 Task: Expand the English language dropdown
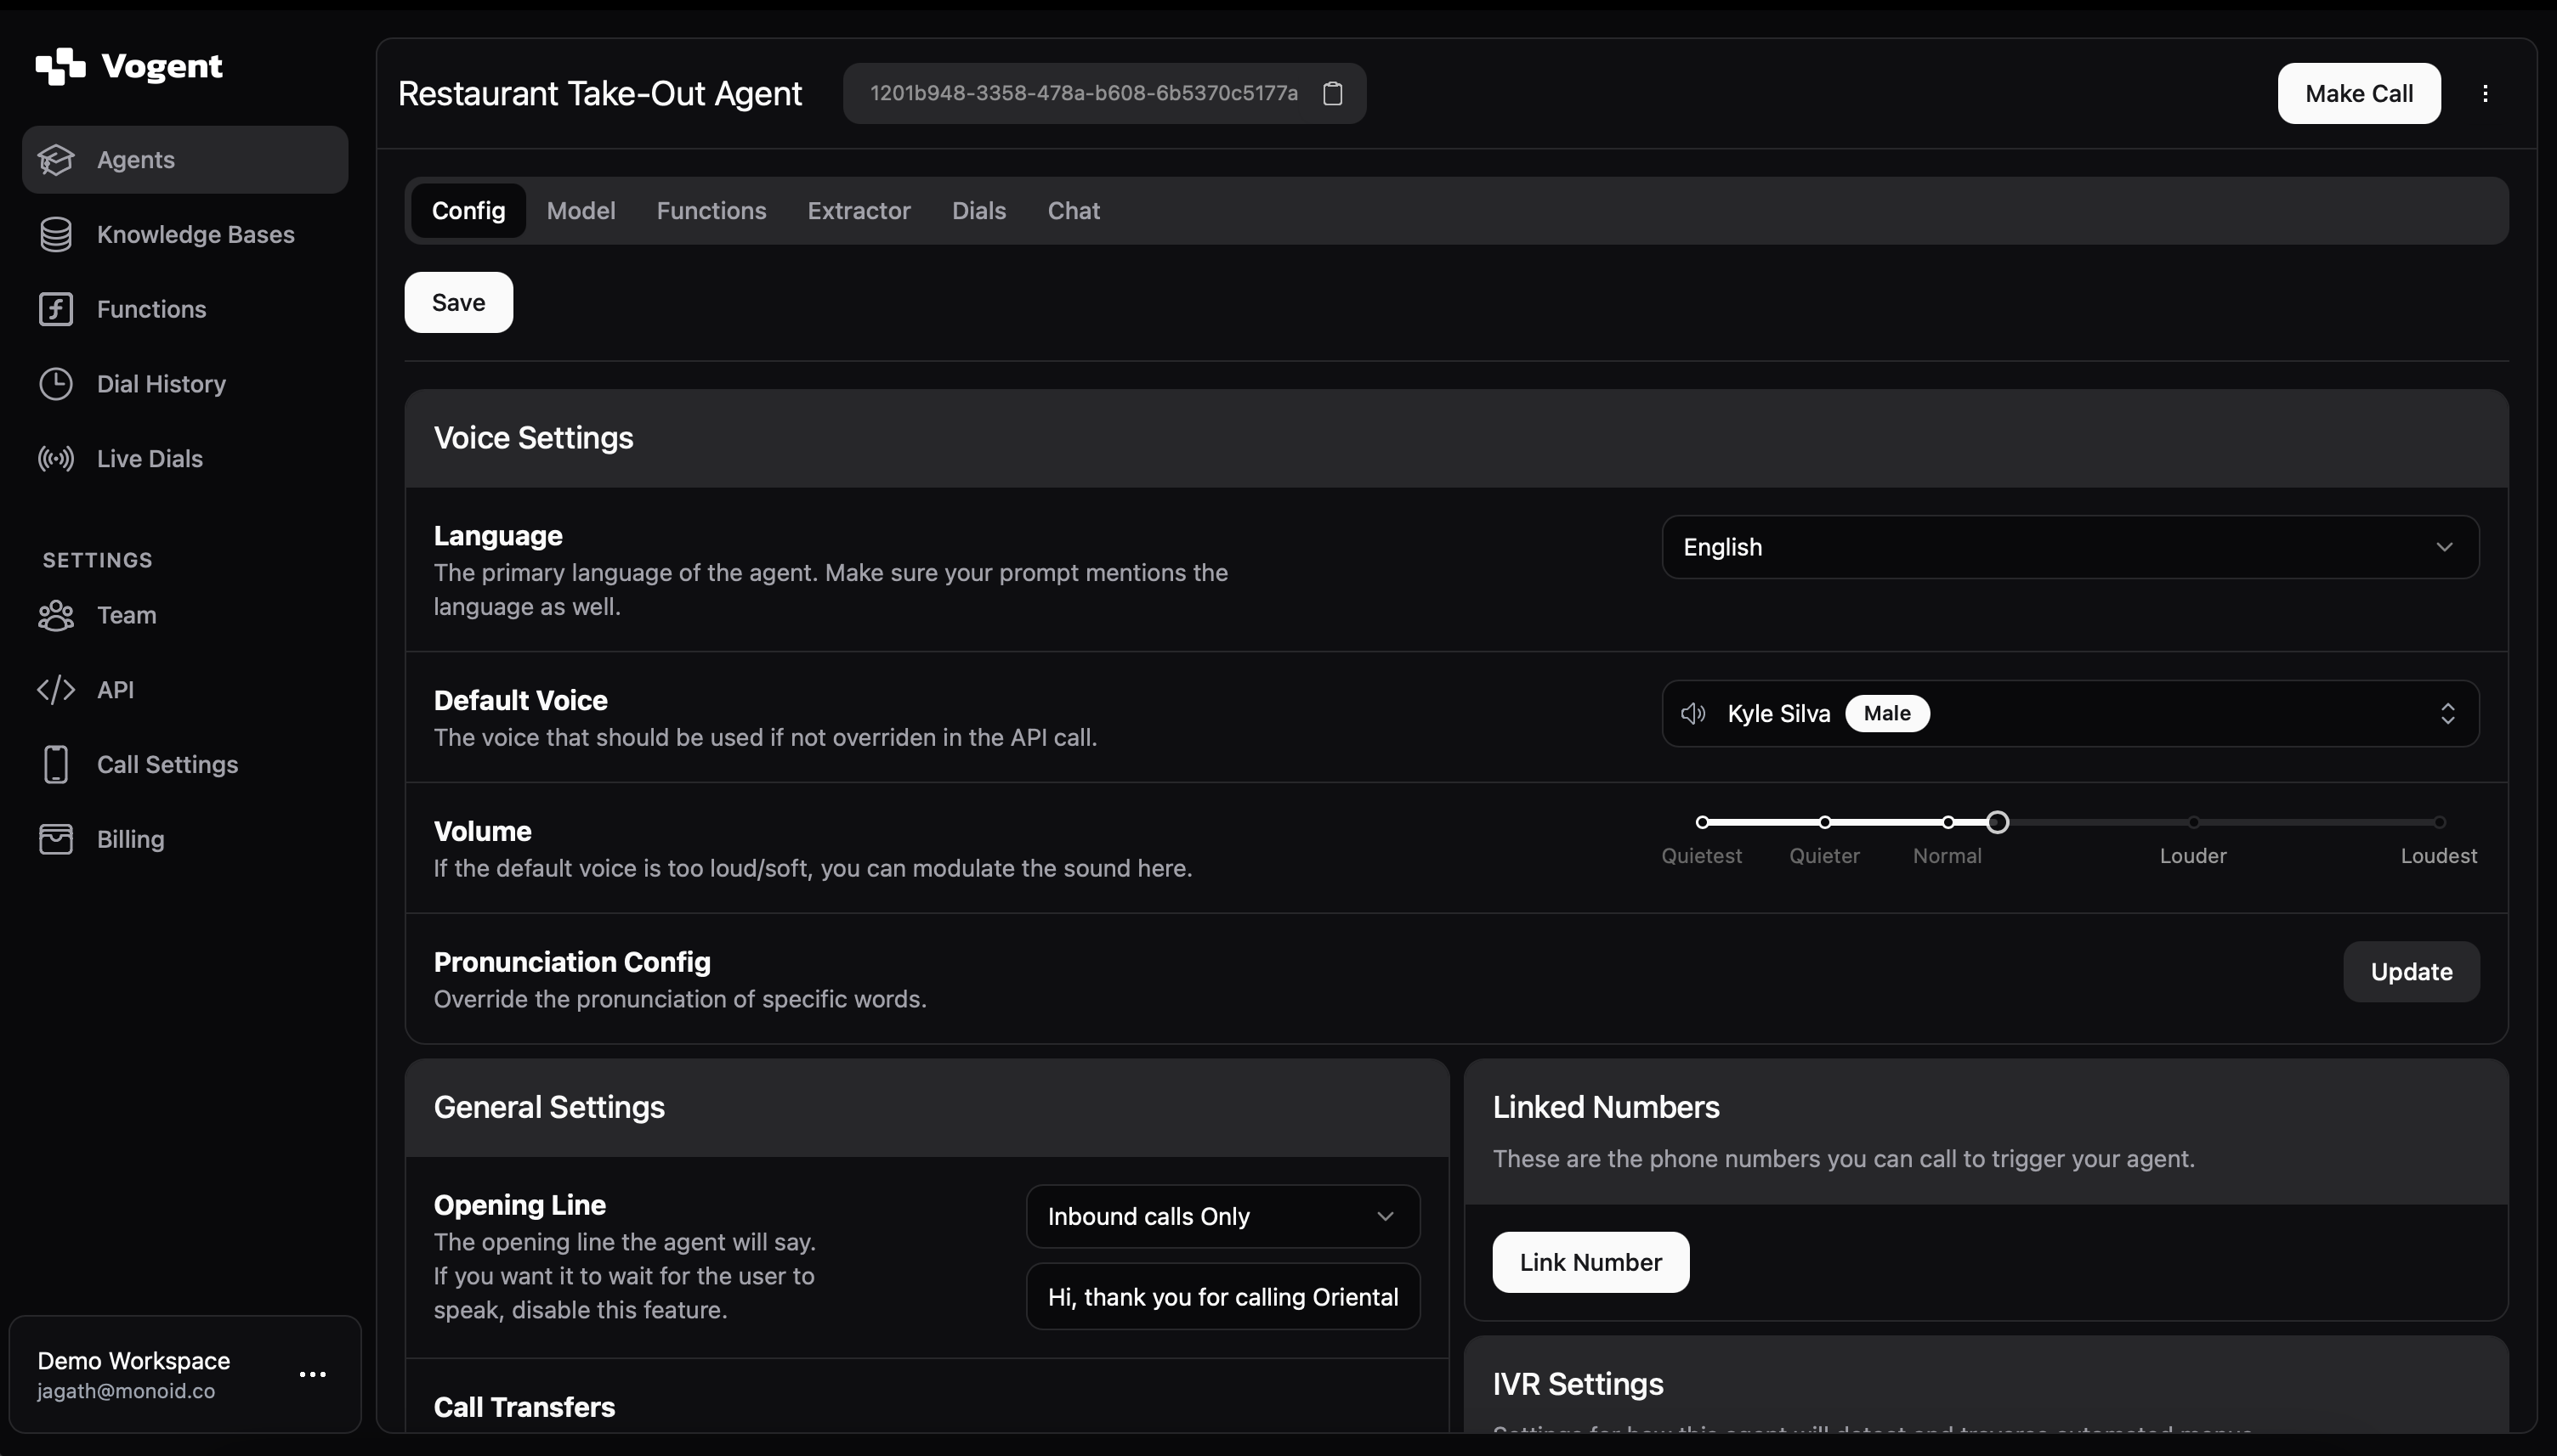click(2070, 547)
